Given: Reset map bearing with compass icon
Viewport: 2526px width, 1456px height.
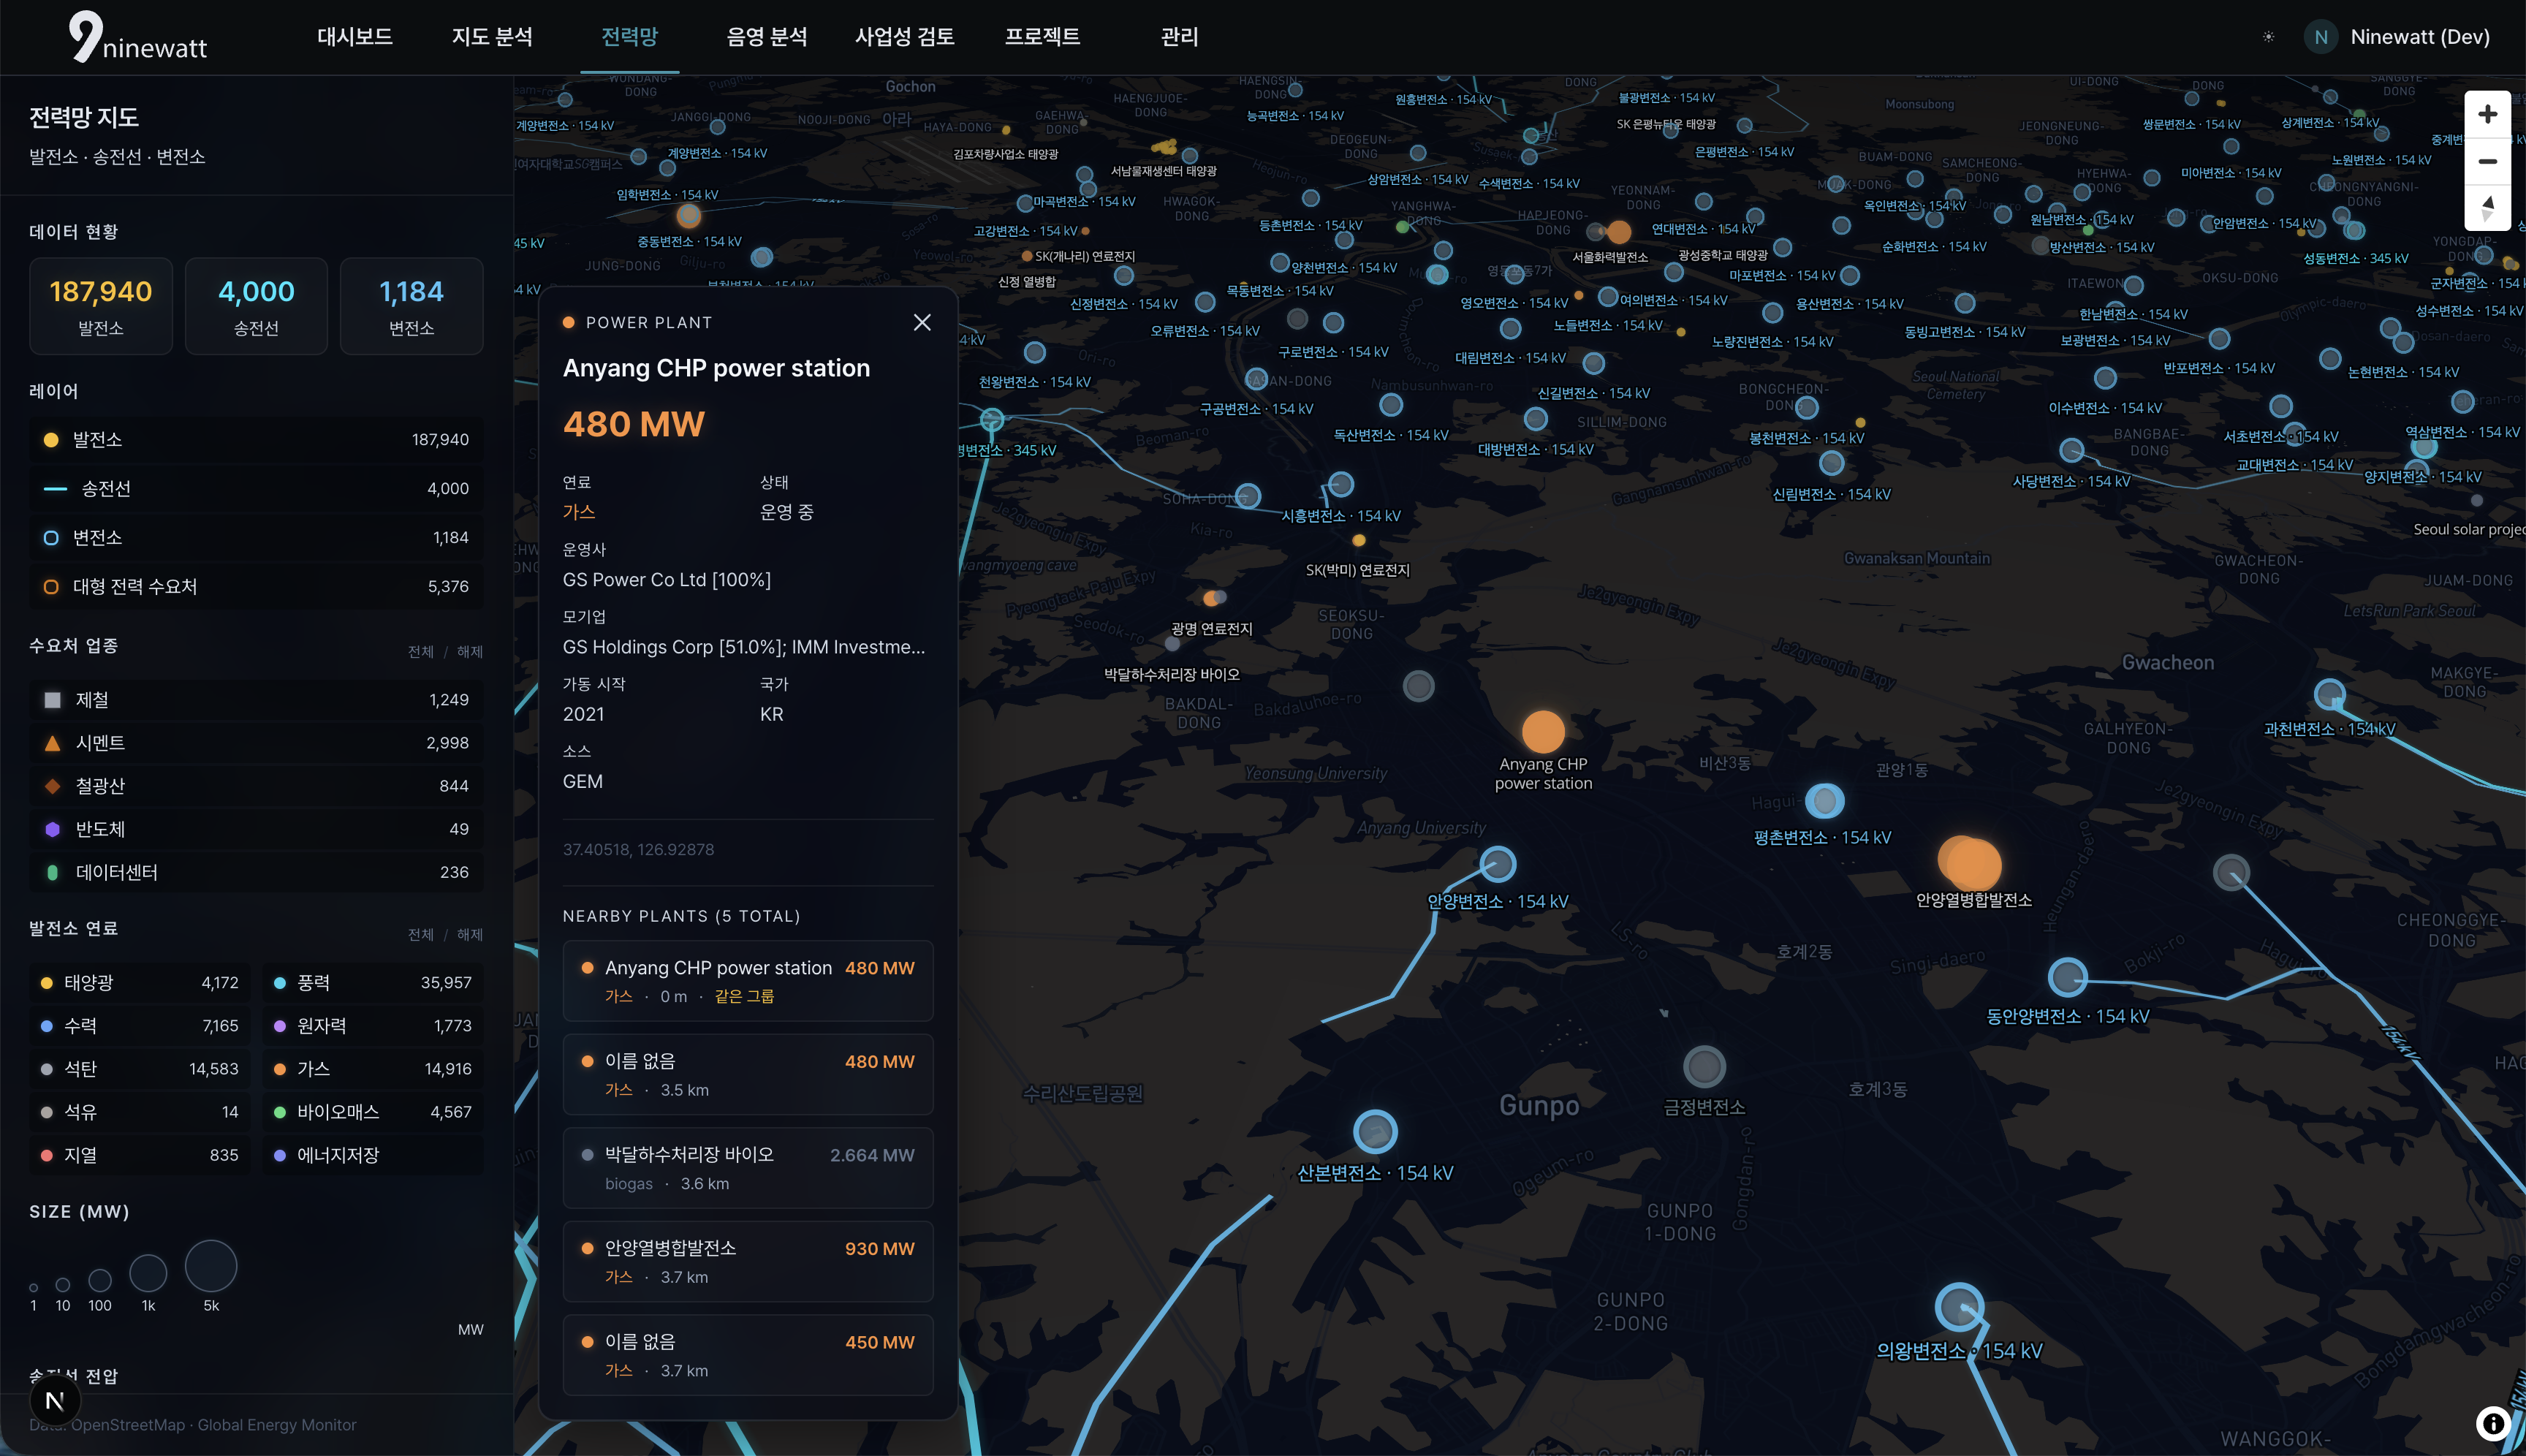Looking at the screenshot, I should tap(2487, 208).
